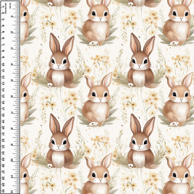The image size is (194, 194).
Task: Click the 23 centimeter mark number
Action: point(3,147)
